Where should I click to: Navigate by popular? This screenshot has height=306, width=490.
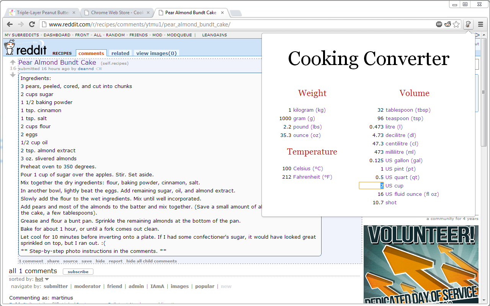(205, 286)
